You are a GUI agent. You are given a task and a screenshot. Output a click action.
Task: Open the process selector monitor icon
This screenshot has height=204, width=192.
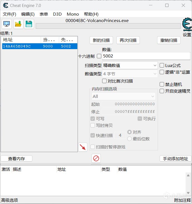point(7,24)
